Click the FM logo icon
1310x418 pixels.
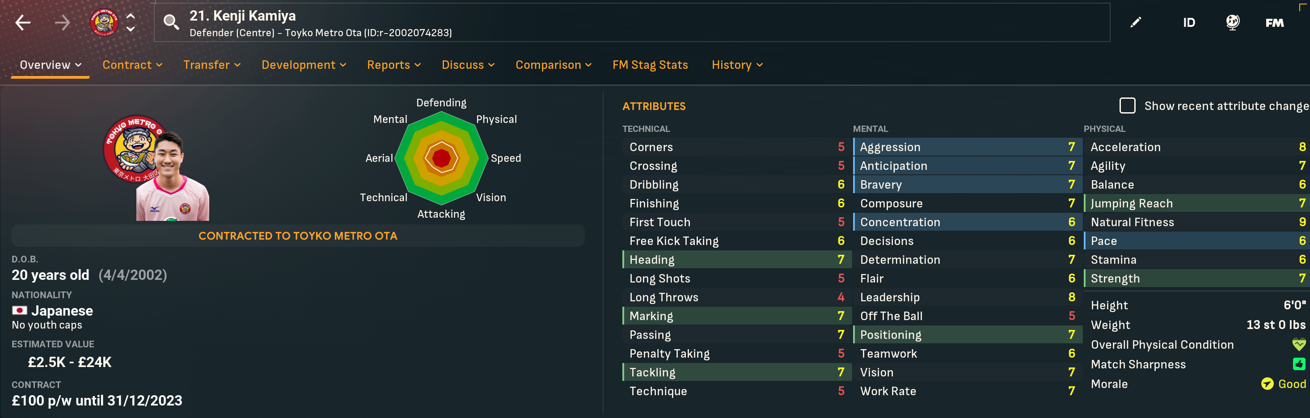pyautogui.click(x=1274, y=22)
